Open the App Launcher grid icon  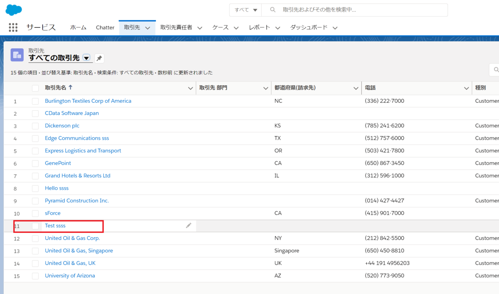click(x=13, y=27)
